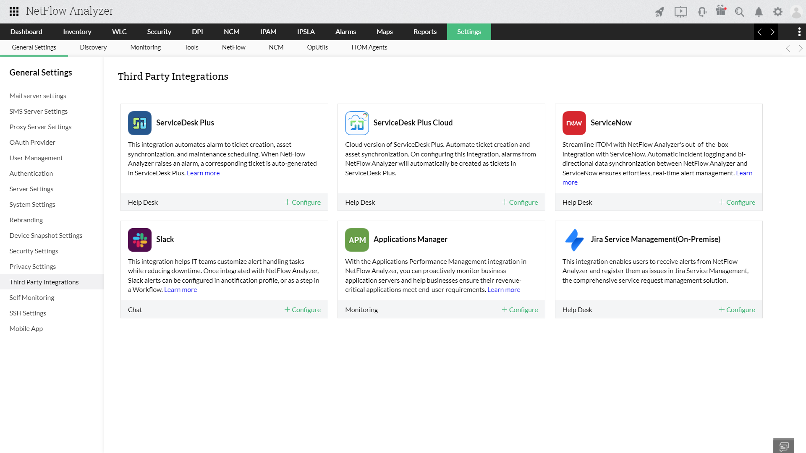Navigate to the next page arrow
This screenshot has height=453, width=806.
point(773,31)
